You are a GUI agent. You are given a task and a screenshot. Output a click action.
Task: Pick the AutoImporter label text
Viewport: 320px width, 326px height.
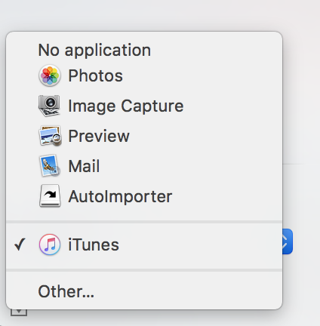(120, 196)
